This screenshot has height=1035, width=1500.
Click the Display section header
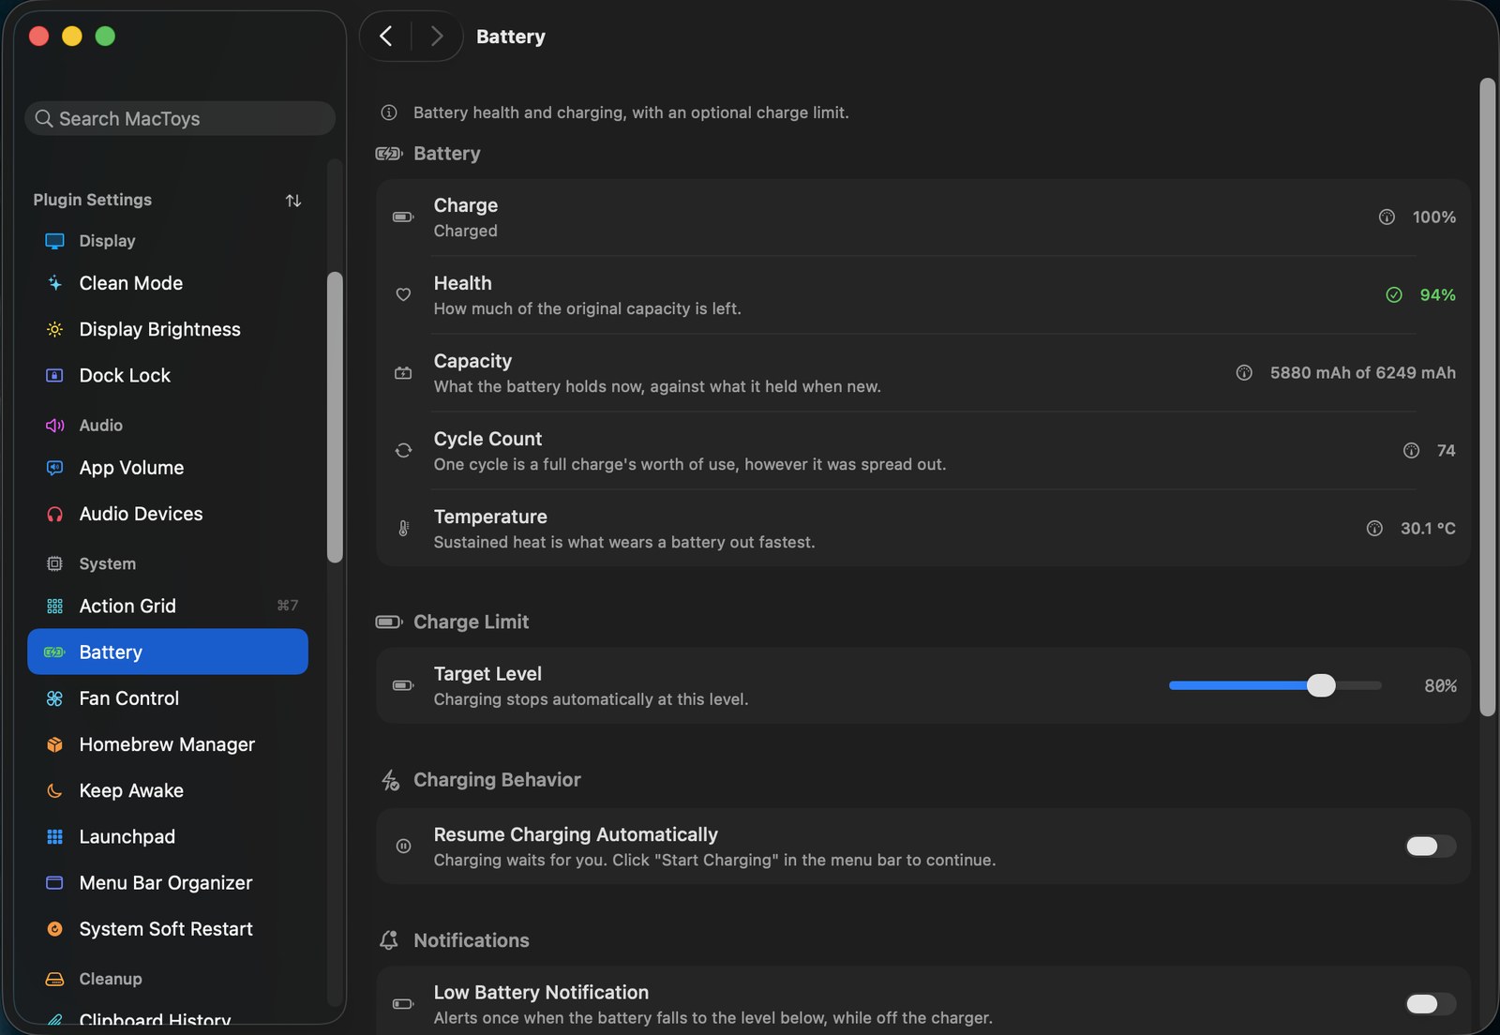(x=107, y=241)
